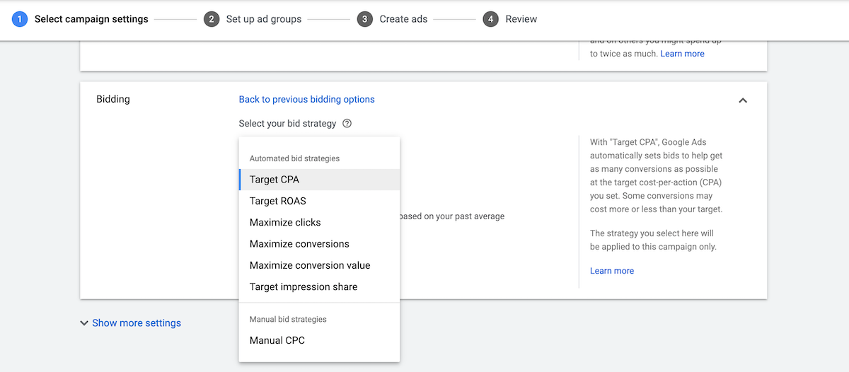Viewport: 849px width, 372px height.
Task: Collapse the Bidding section chevron
Action: tap(743, 100)
